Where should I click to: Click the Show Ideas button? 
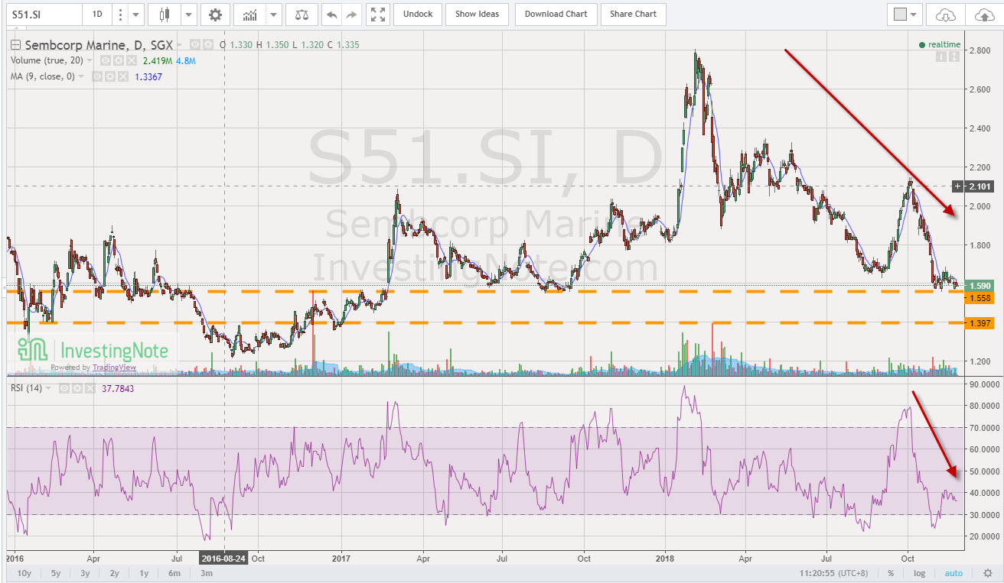coord(477,14)
